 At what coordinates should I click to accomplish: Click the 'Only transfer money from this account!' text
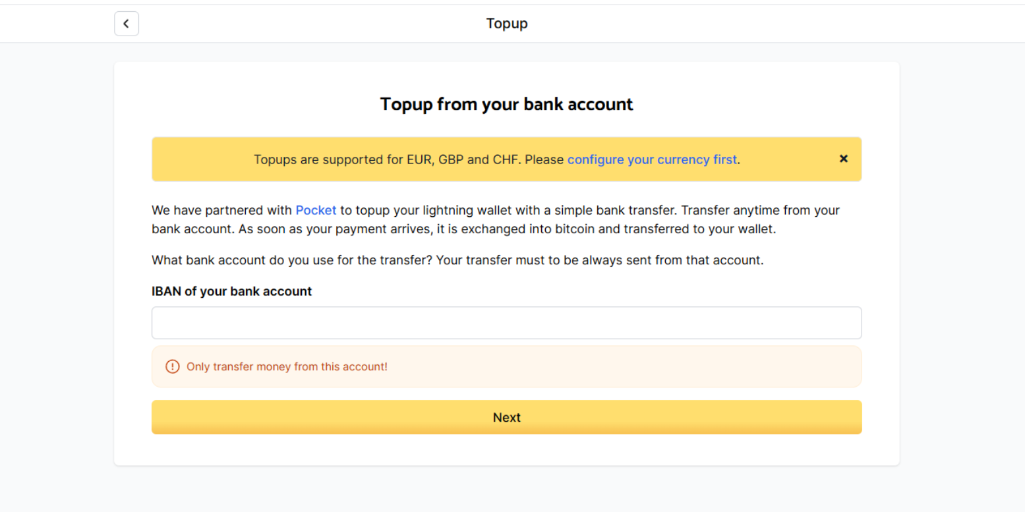coord(287,366)
